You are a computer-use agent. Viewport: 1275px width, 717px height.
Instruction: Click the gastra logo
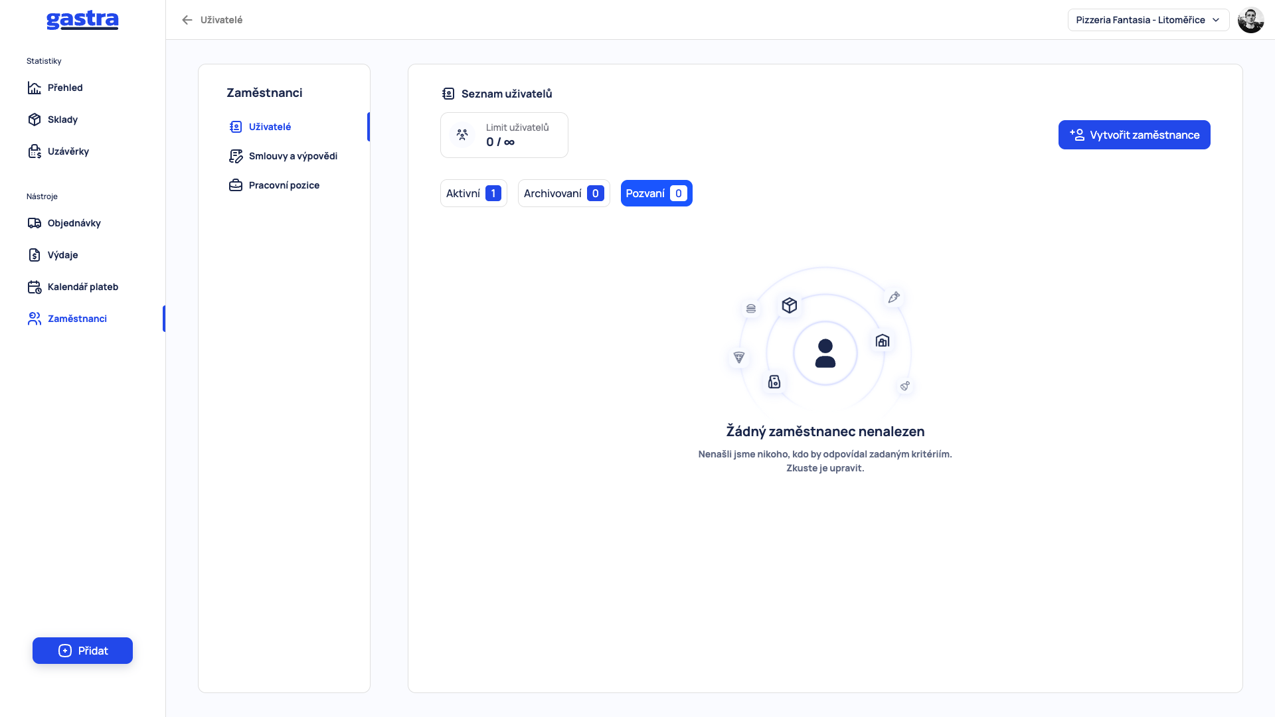click(x=82, y=20)
